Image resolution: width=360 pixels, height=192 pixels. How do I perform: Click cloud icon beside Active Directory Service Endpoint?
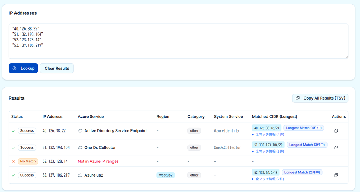(80, 131)
